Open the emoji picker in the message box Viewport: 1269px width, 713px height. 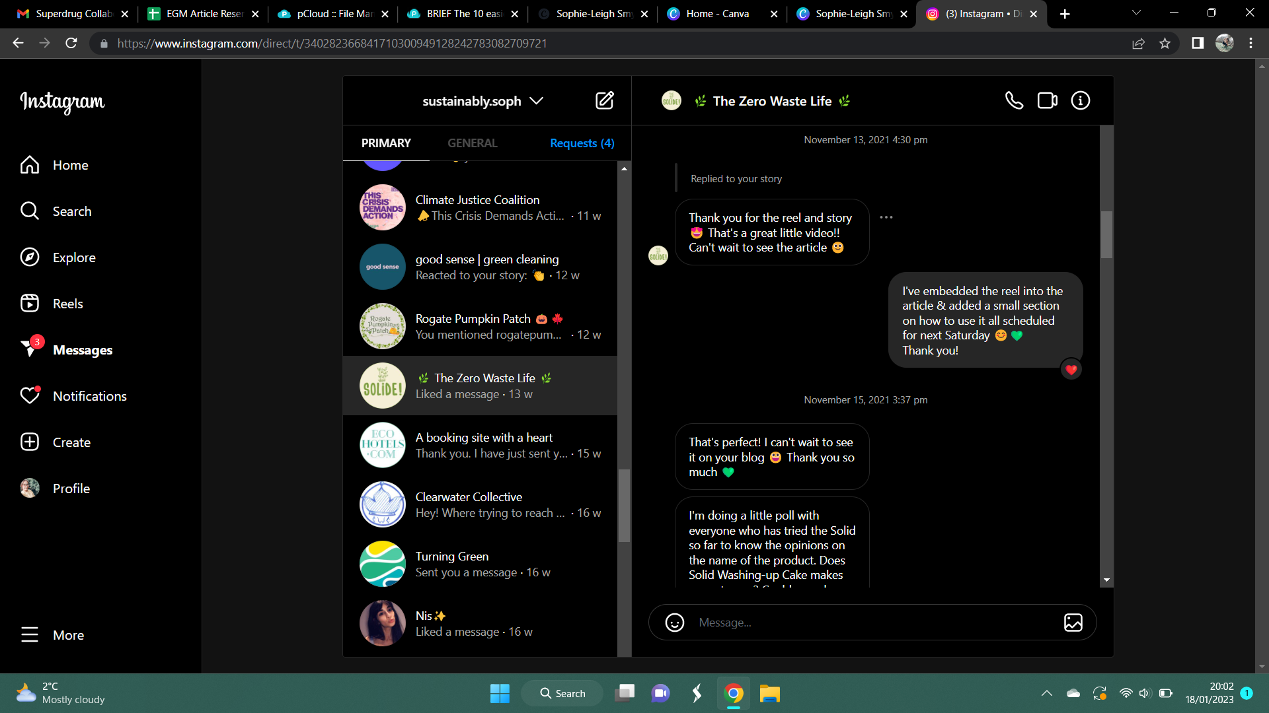click(x=674, y=623)
